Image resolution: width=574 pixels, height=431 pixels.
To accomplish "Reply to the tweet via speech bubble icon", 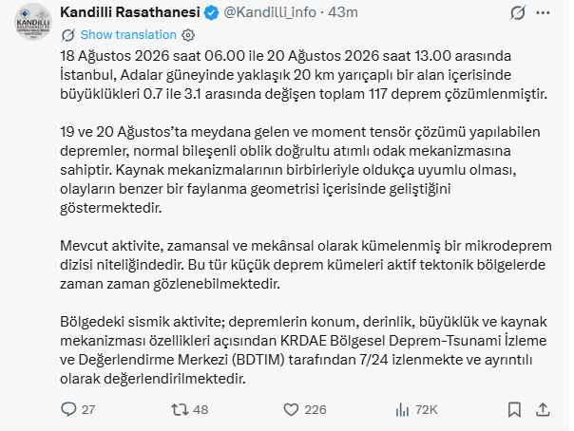I will coord(68,409).
